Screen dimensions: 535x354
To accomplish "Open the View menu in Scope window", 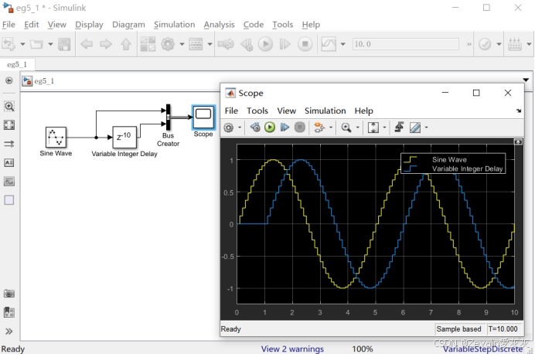I will coord(287,111).
